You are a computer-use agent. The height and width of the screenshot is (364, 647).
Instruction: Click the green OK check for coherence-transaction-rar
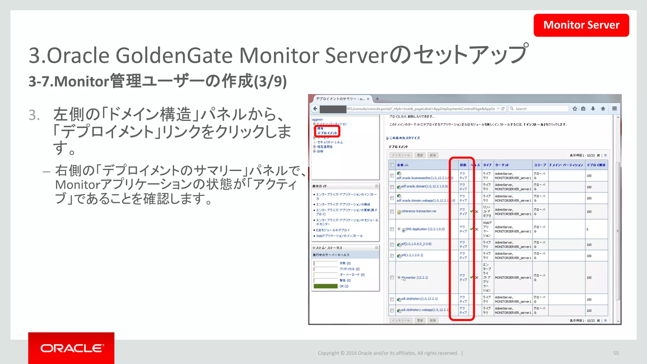tap(472, 211)
